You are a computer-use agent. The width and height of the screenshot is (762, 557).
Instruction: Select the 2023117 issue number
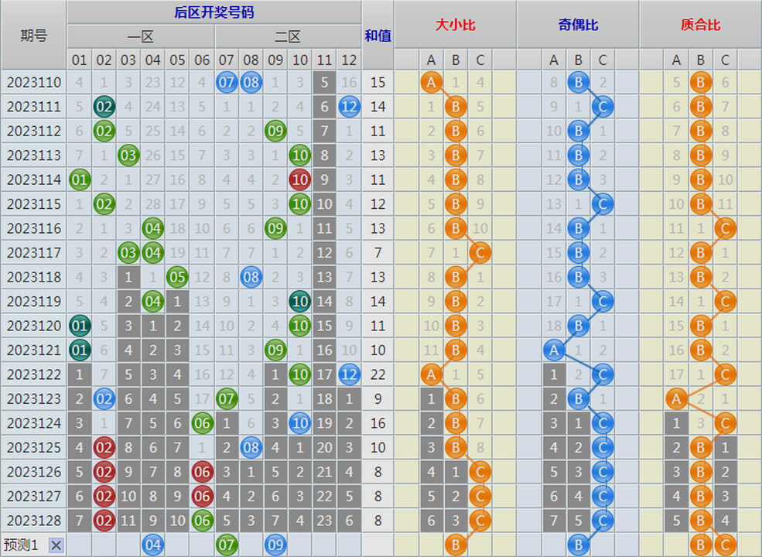click(34, 253)
